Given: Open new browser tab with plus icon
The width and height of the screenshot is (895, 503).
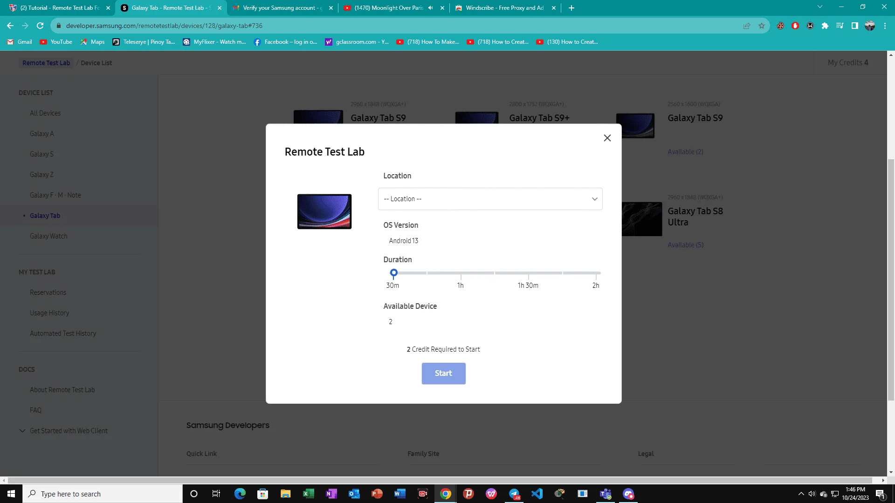Looking at the screenshot, I should 571,8.
